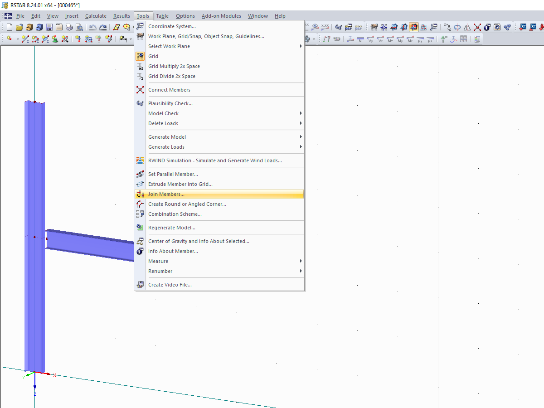Click the Info About Member toolbar icon
544x408 pixels.
pos(487,27)
